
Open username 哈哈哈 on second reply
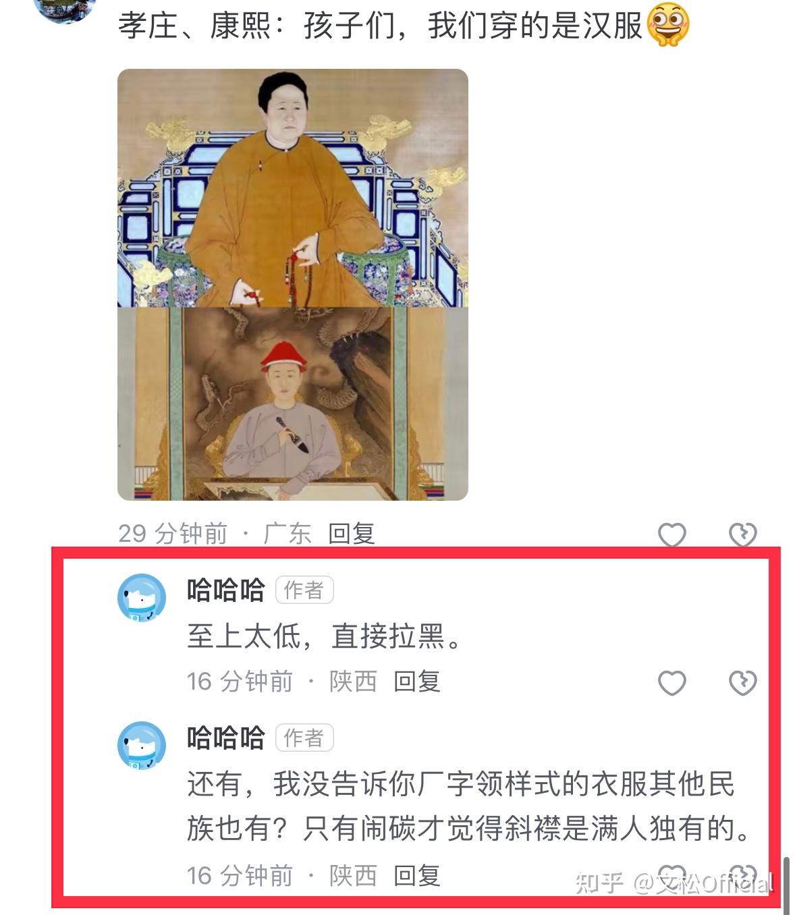226,738
